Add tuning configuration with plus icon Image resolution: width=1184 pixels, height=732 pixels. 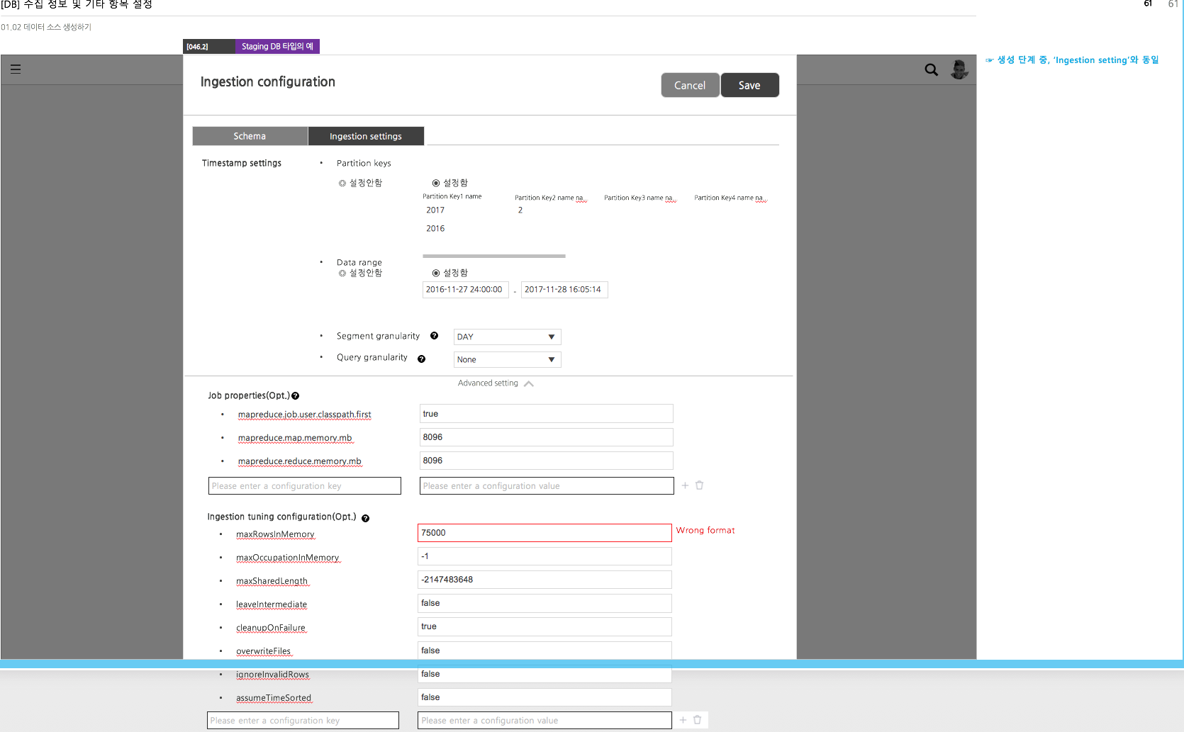683,720
